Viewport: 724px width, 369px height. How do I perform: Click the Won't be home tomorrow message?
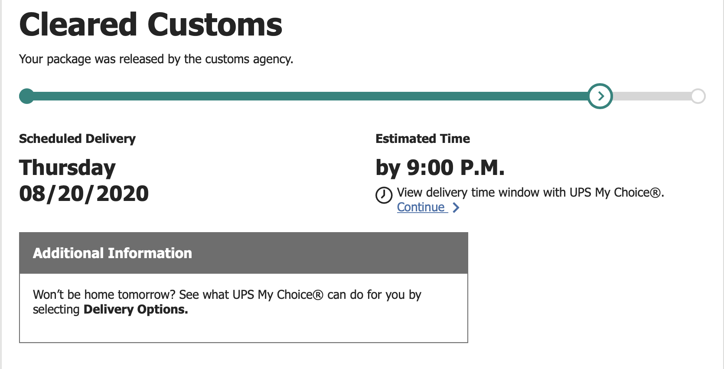(227, 295)
